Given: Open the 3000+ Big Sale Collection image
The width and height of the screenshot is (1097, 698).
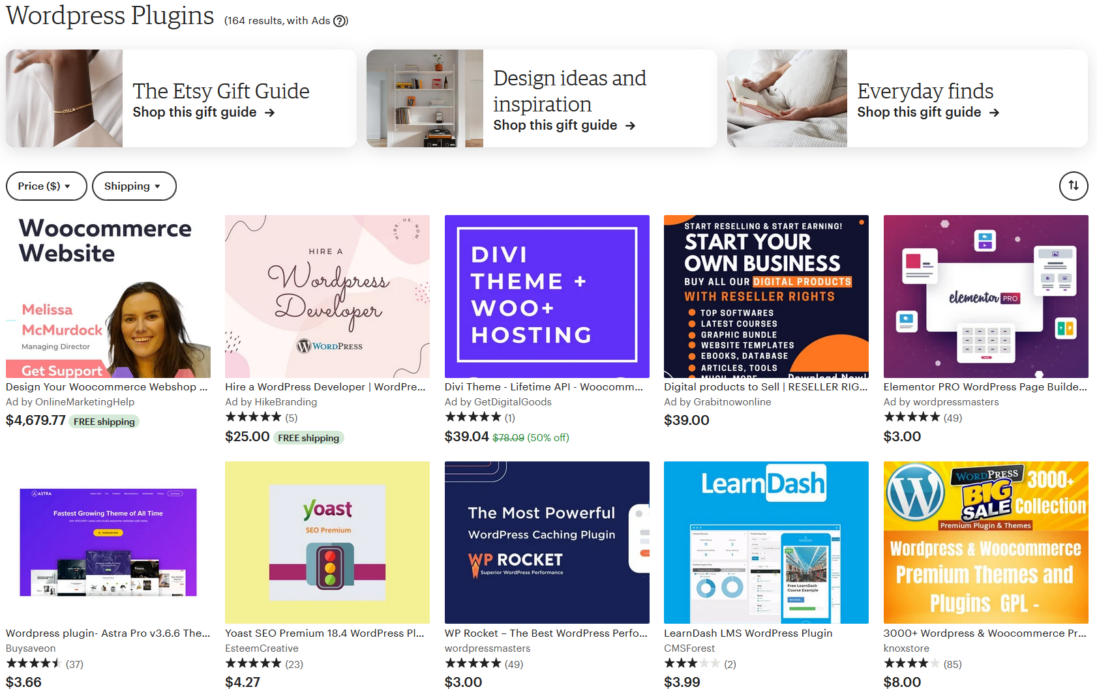Looking at the screenshot, I should click(x=986, y=542).
